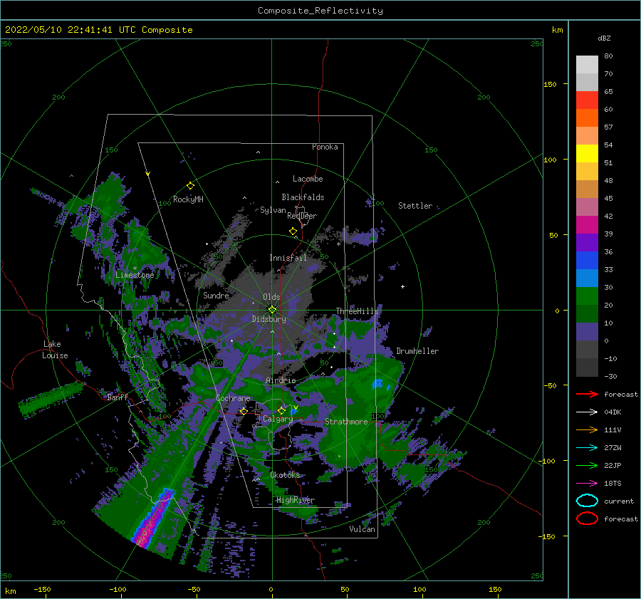Screen dimensions: 641x599
Task: Click the red forecast arrow in legend
Action: [x=587, y=394]
